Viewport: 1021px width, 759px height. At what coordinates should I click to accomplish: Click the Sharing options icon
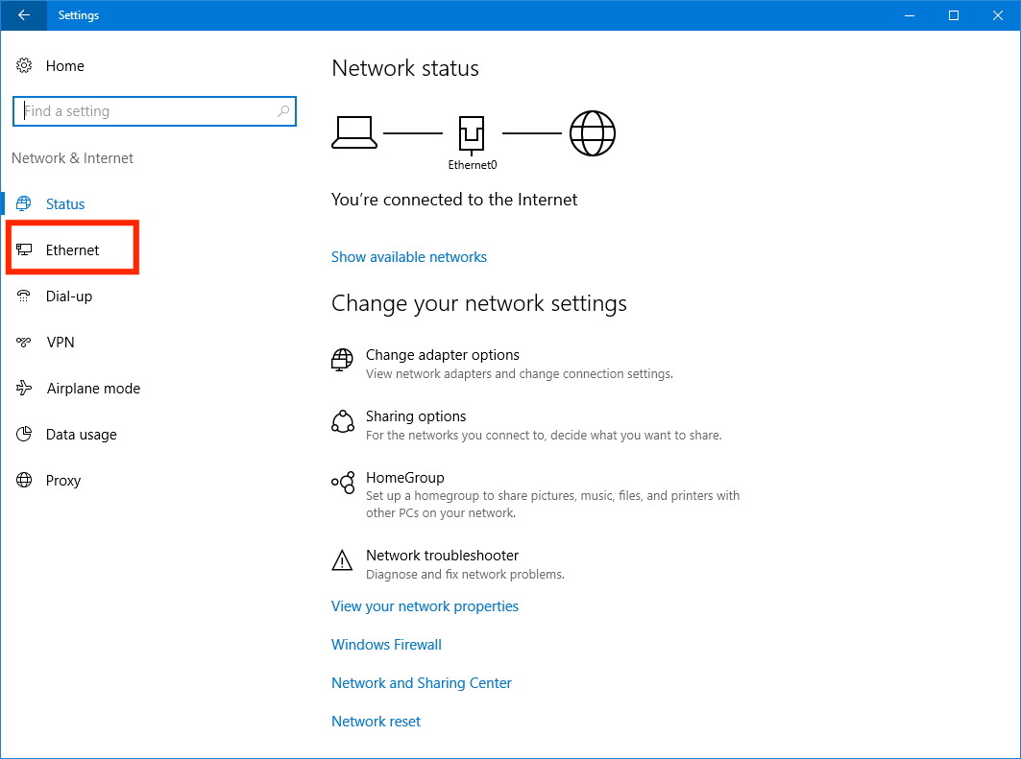(x=342, y=422)
